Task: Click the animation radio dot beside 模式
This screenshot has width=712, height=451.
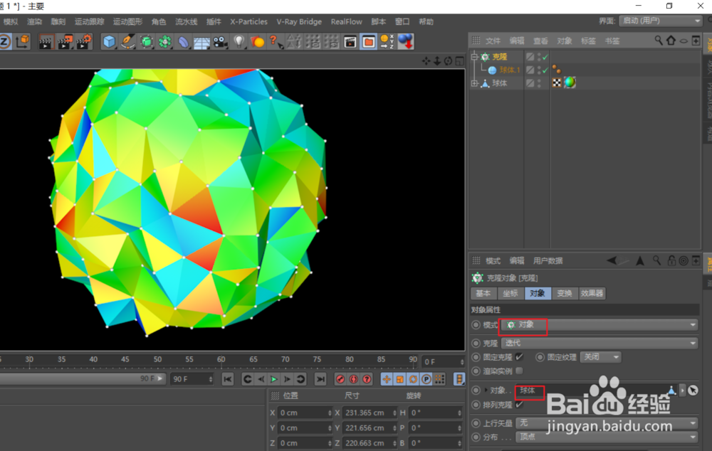Action: 476,325
